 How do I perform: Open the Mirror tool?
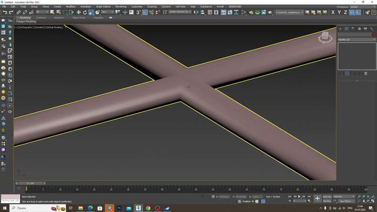(x=196, y=12)
